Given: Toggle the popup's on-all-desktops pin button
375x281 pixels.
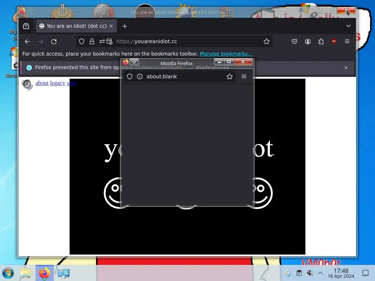Looking at the screenshot, I should tap(134, 61).
